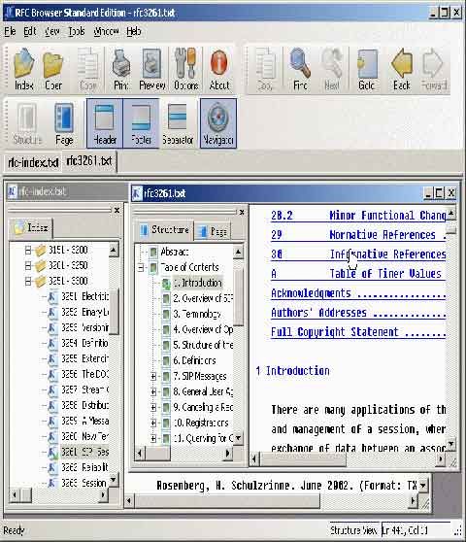
Task: Go Back with the yellow arrow
Action: tap(402, 70)
